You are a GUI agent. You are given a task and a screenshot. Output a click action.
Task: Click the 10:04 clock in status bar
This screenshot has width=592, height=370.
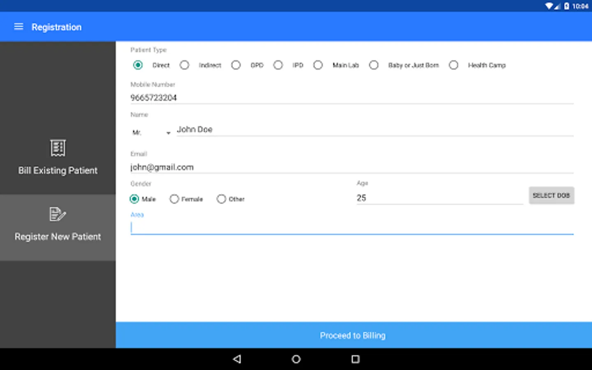[x=580, y=6]
